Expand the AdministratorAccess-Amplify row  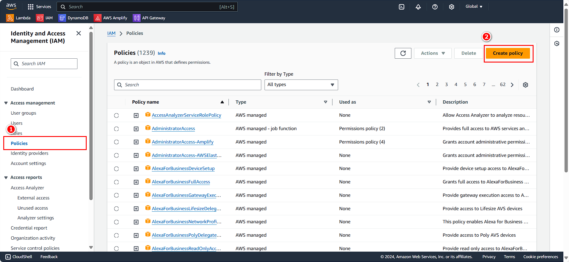click(x=136, y=142)
